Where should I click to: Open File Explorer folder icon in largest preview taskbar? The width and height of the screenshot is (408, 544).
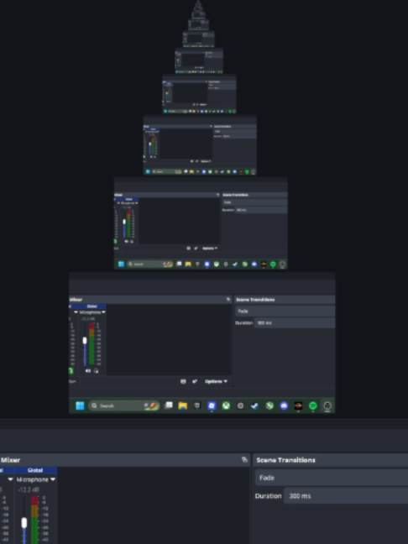pyautogui.click(x=182, y=405)
